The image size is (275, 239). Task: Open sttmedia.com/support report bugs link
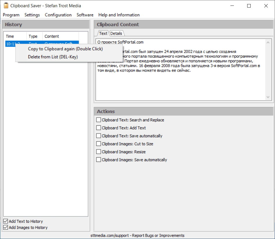pos(137,236)
